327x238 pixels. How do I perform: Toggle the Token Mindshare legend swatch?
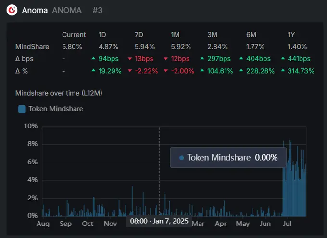[22, 109]
